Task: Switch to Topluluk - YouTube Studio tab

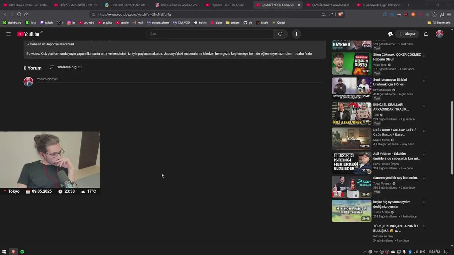Action: coord(228,5)
